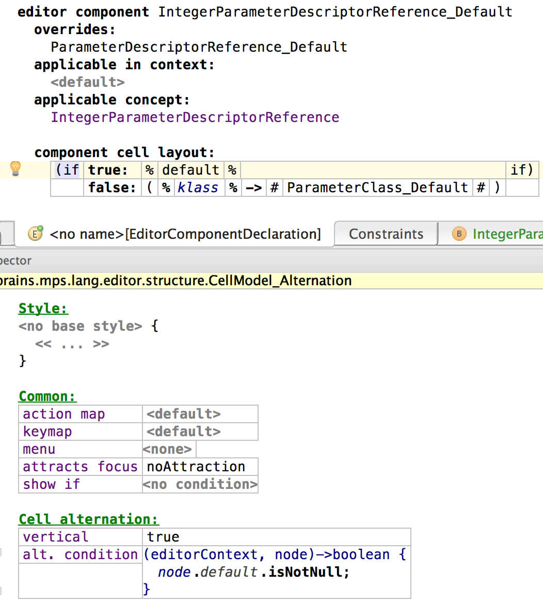Screen dimensions: 543x616
Task: Select the keymap <default> value
Action: tap(183, 432)
